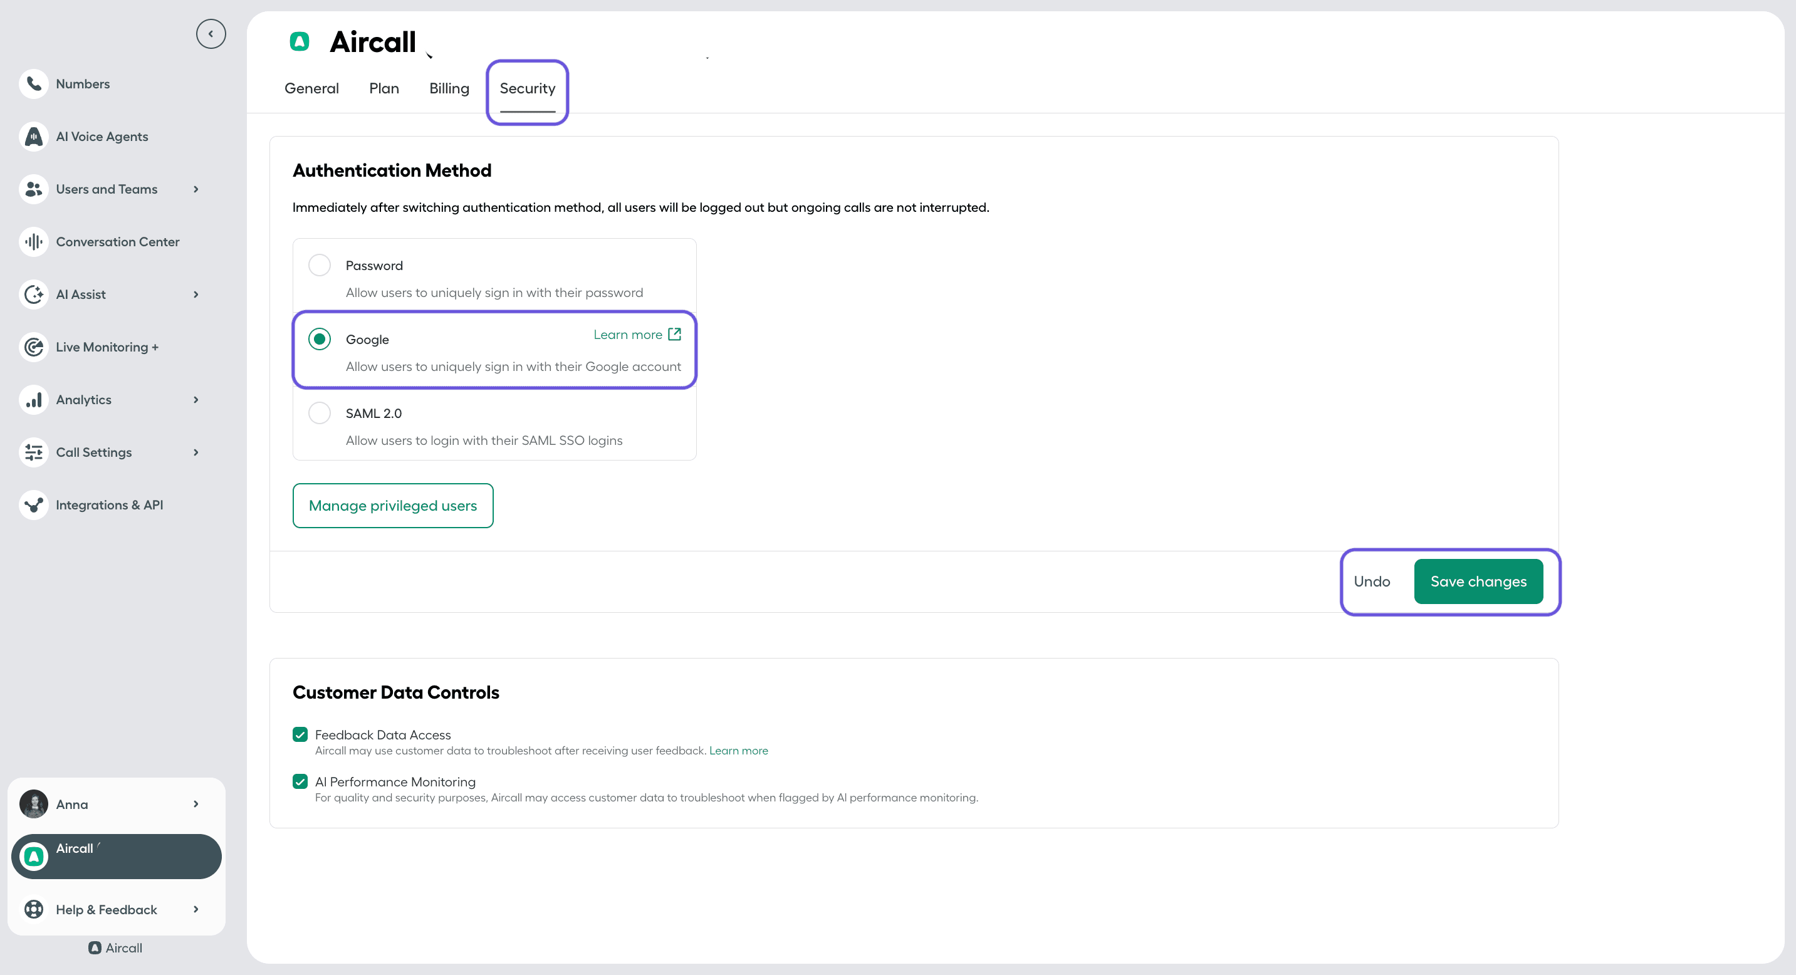
Task: Expand the Help & Feedback section
Action: [196, 909]
